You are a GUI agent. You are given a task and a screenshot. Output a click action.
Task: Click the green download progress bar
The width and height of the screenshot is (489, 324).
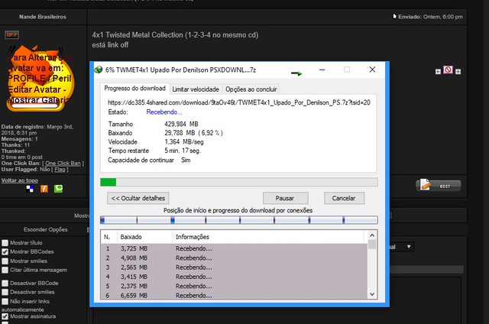(108, 182)
